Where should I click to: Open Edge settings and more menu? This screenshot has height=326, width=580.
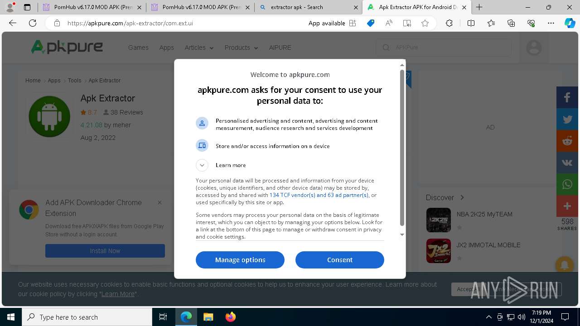(x=551, y=23)
